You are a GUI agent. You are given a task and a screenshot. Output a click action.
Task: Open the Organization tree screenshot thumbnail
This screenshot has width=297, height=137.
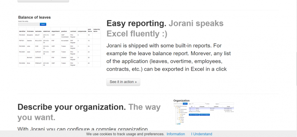point(203,112)
